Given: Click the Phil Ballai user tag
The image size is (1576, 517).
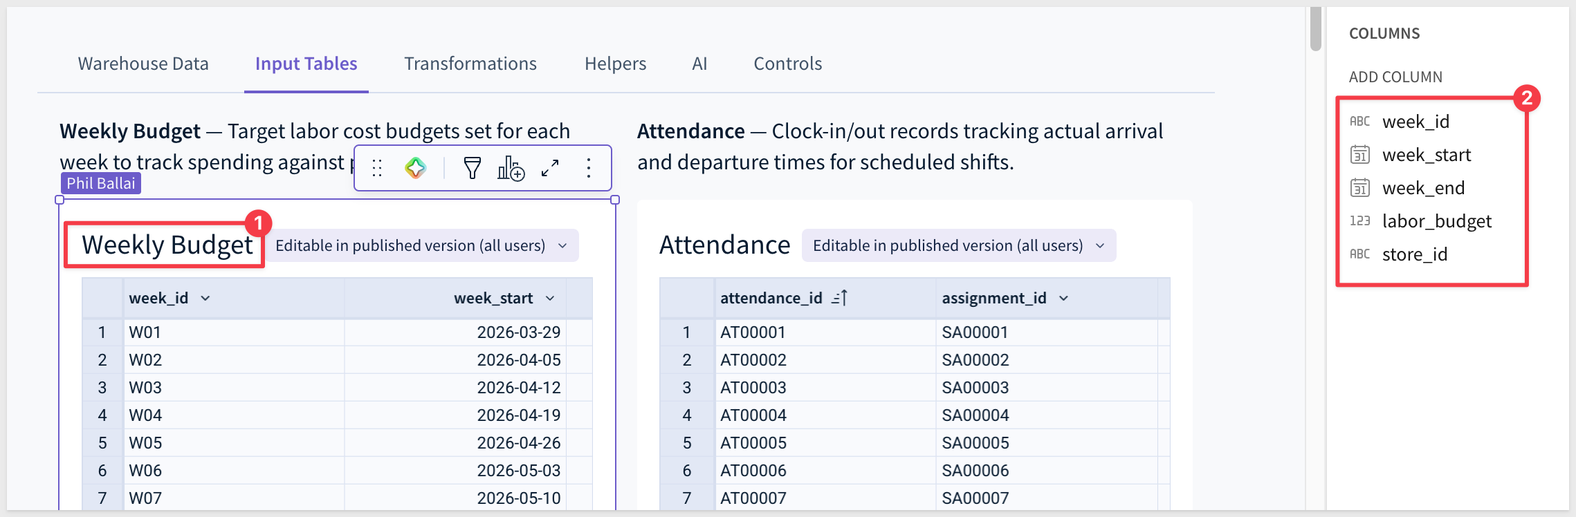Looking at the screenshot, I should [101, 183].
